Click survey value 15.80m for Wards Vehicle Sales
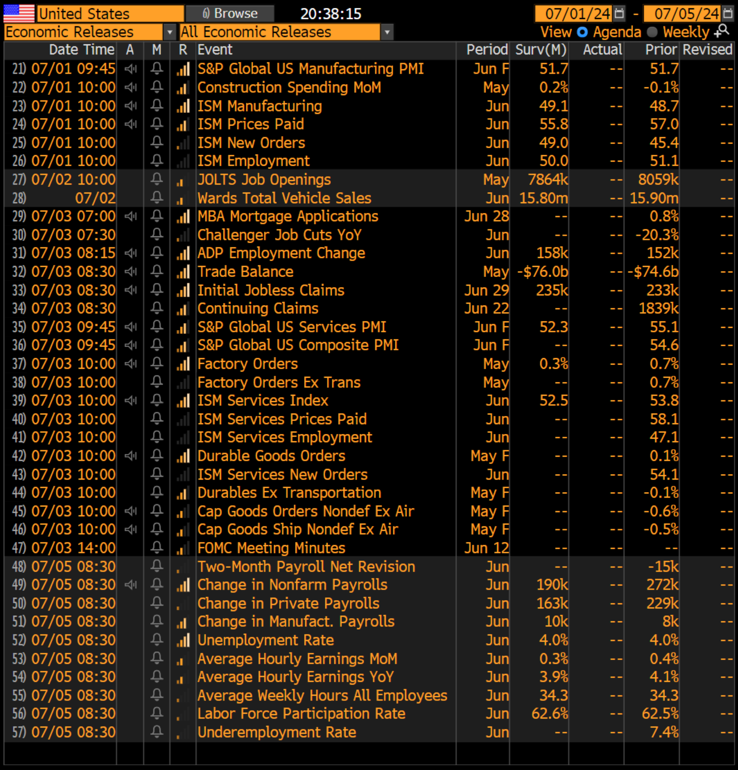This screenshot has height=770, width=738. click(x=543, y=198)
